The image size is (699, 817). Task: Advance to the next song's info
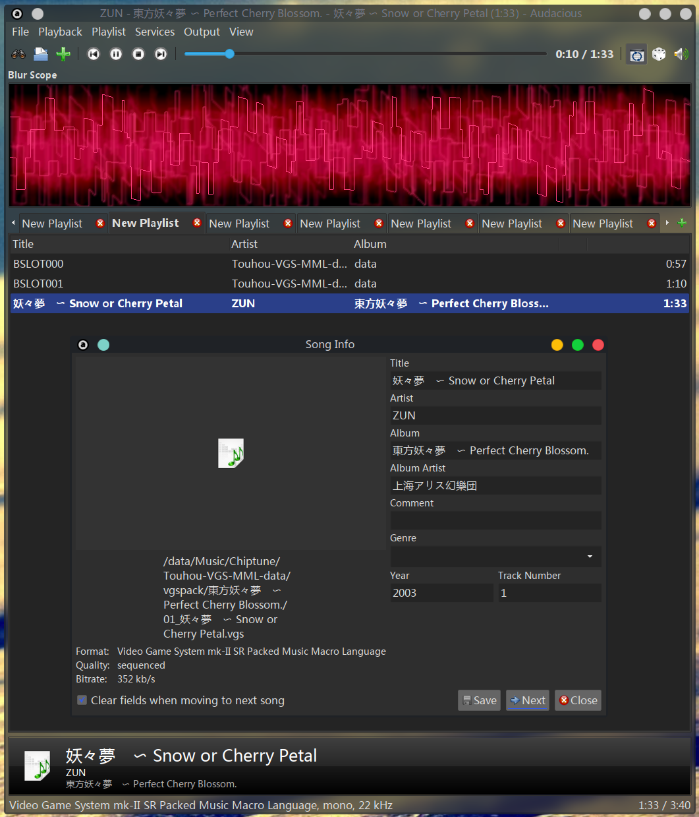(527, 700)
